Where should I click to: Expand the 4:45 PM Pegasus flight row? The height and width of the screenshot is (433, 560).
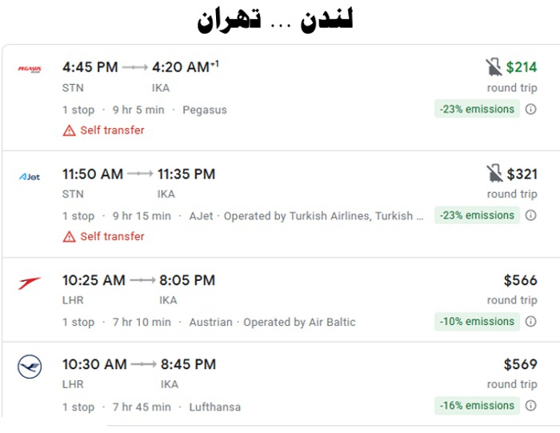[281, 98]
